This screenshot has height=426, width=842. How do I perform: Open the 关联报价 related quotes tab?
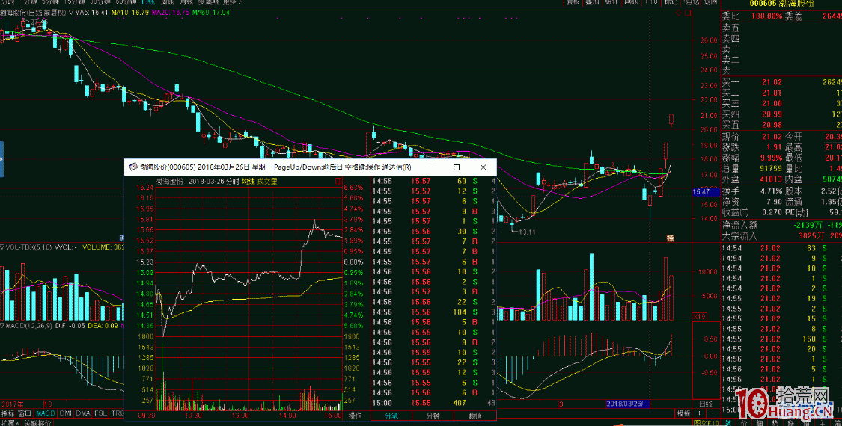coord(37,423)
